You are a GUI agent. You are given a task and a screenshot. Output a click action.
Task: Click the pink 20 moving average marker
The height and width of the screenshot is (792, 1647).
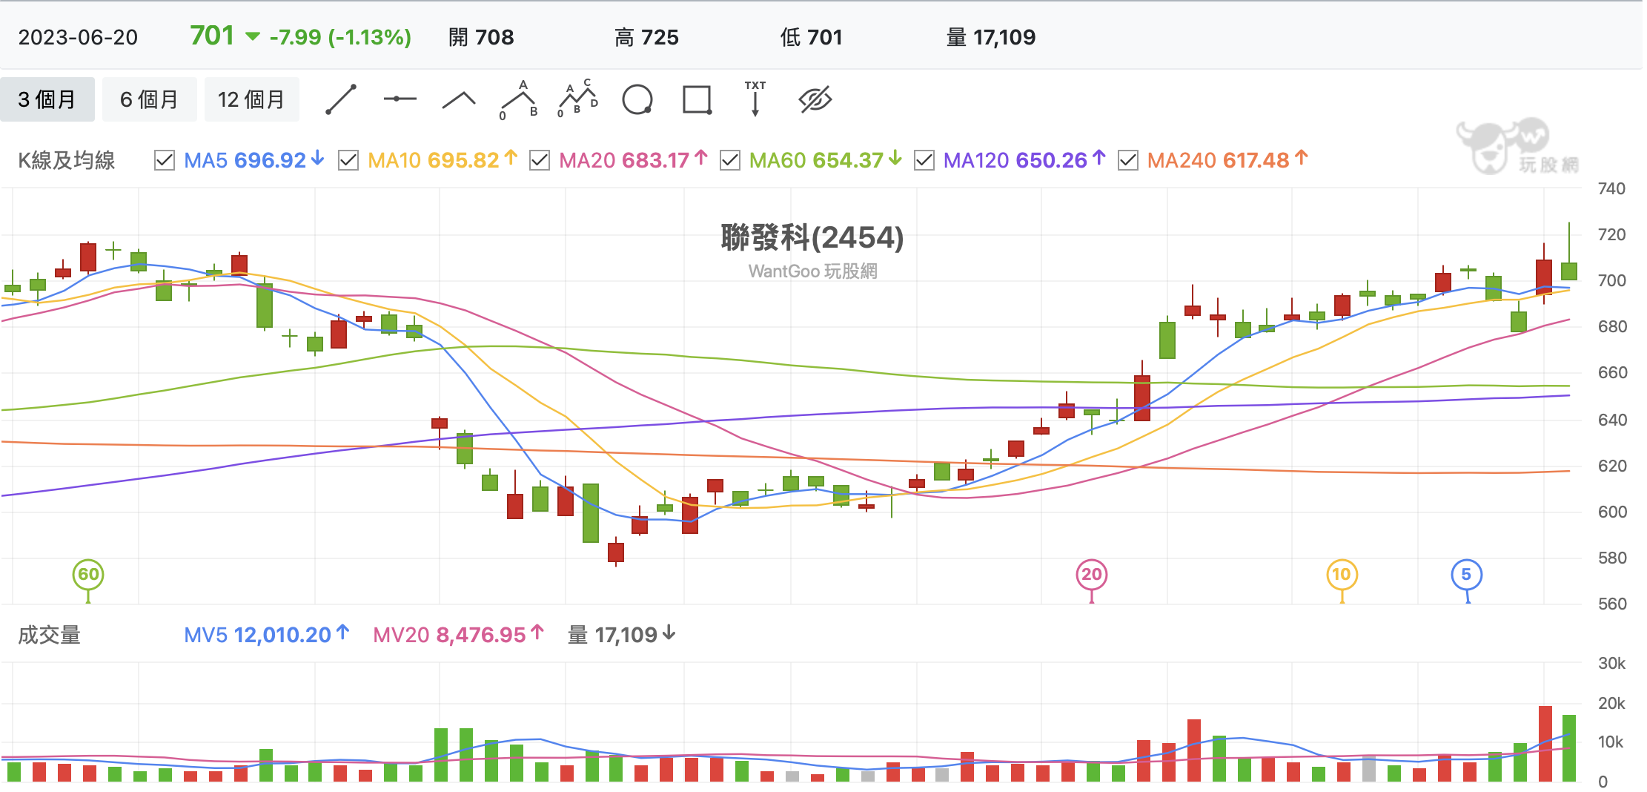(x=1092, y=575)
